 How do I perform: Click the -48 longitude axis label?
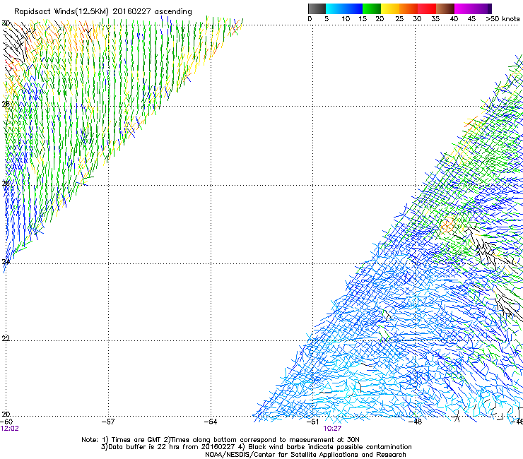click(416, 422)
